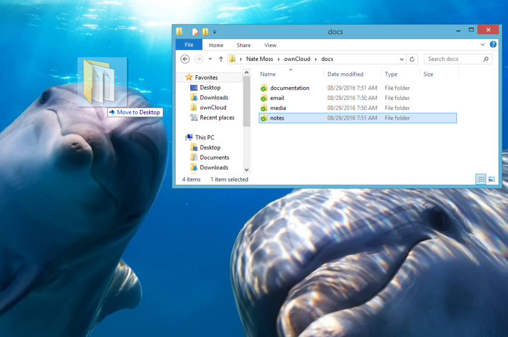Open Documents under This PC

coord(214,157)
